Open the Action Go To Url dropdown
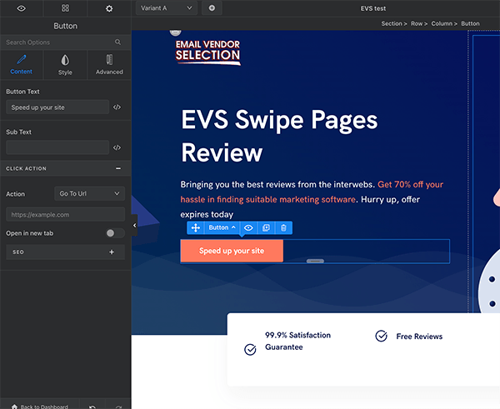Viewport: 500px width, 409px height. (90, 193)
